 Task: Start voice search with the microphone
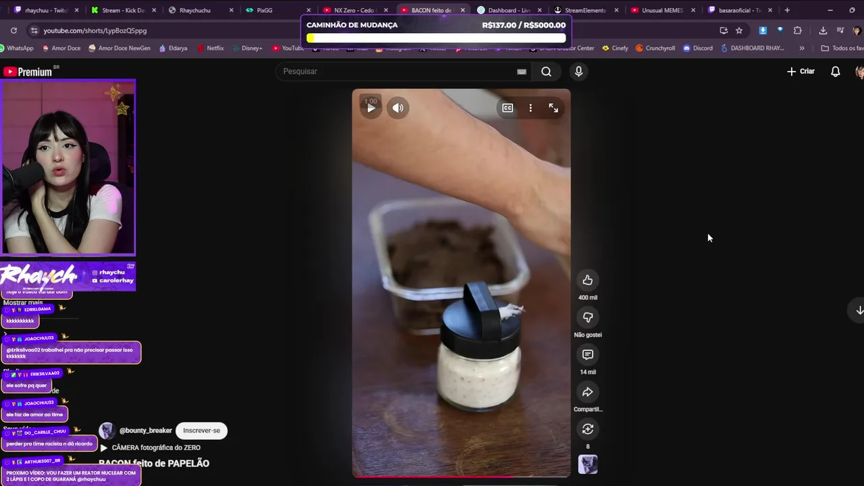[578, 72]
